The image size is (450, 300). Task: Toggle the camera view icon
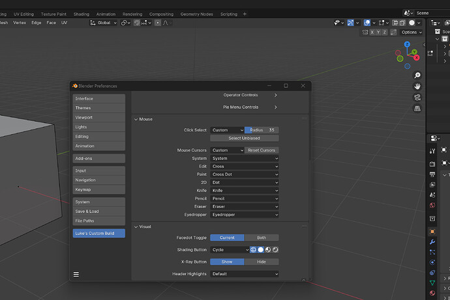417,98
